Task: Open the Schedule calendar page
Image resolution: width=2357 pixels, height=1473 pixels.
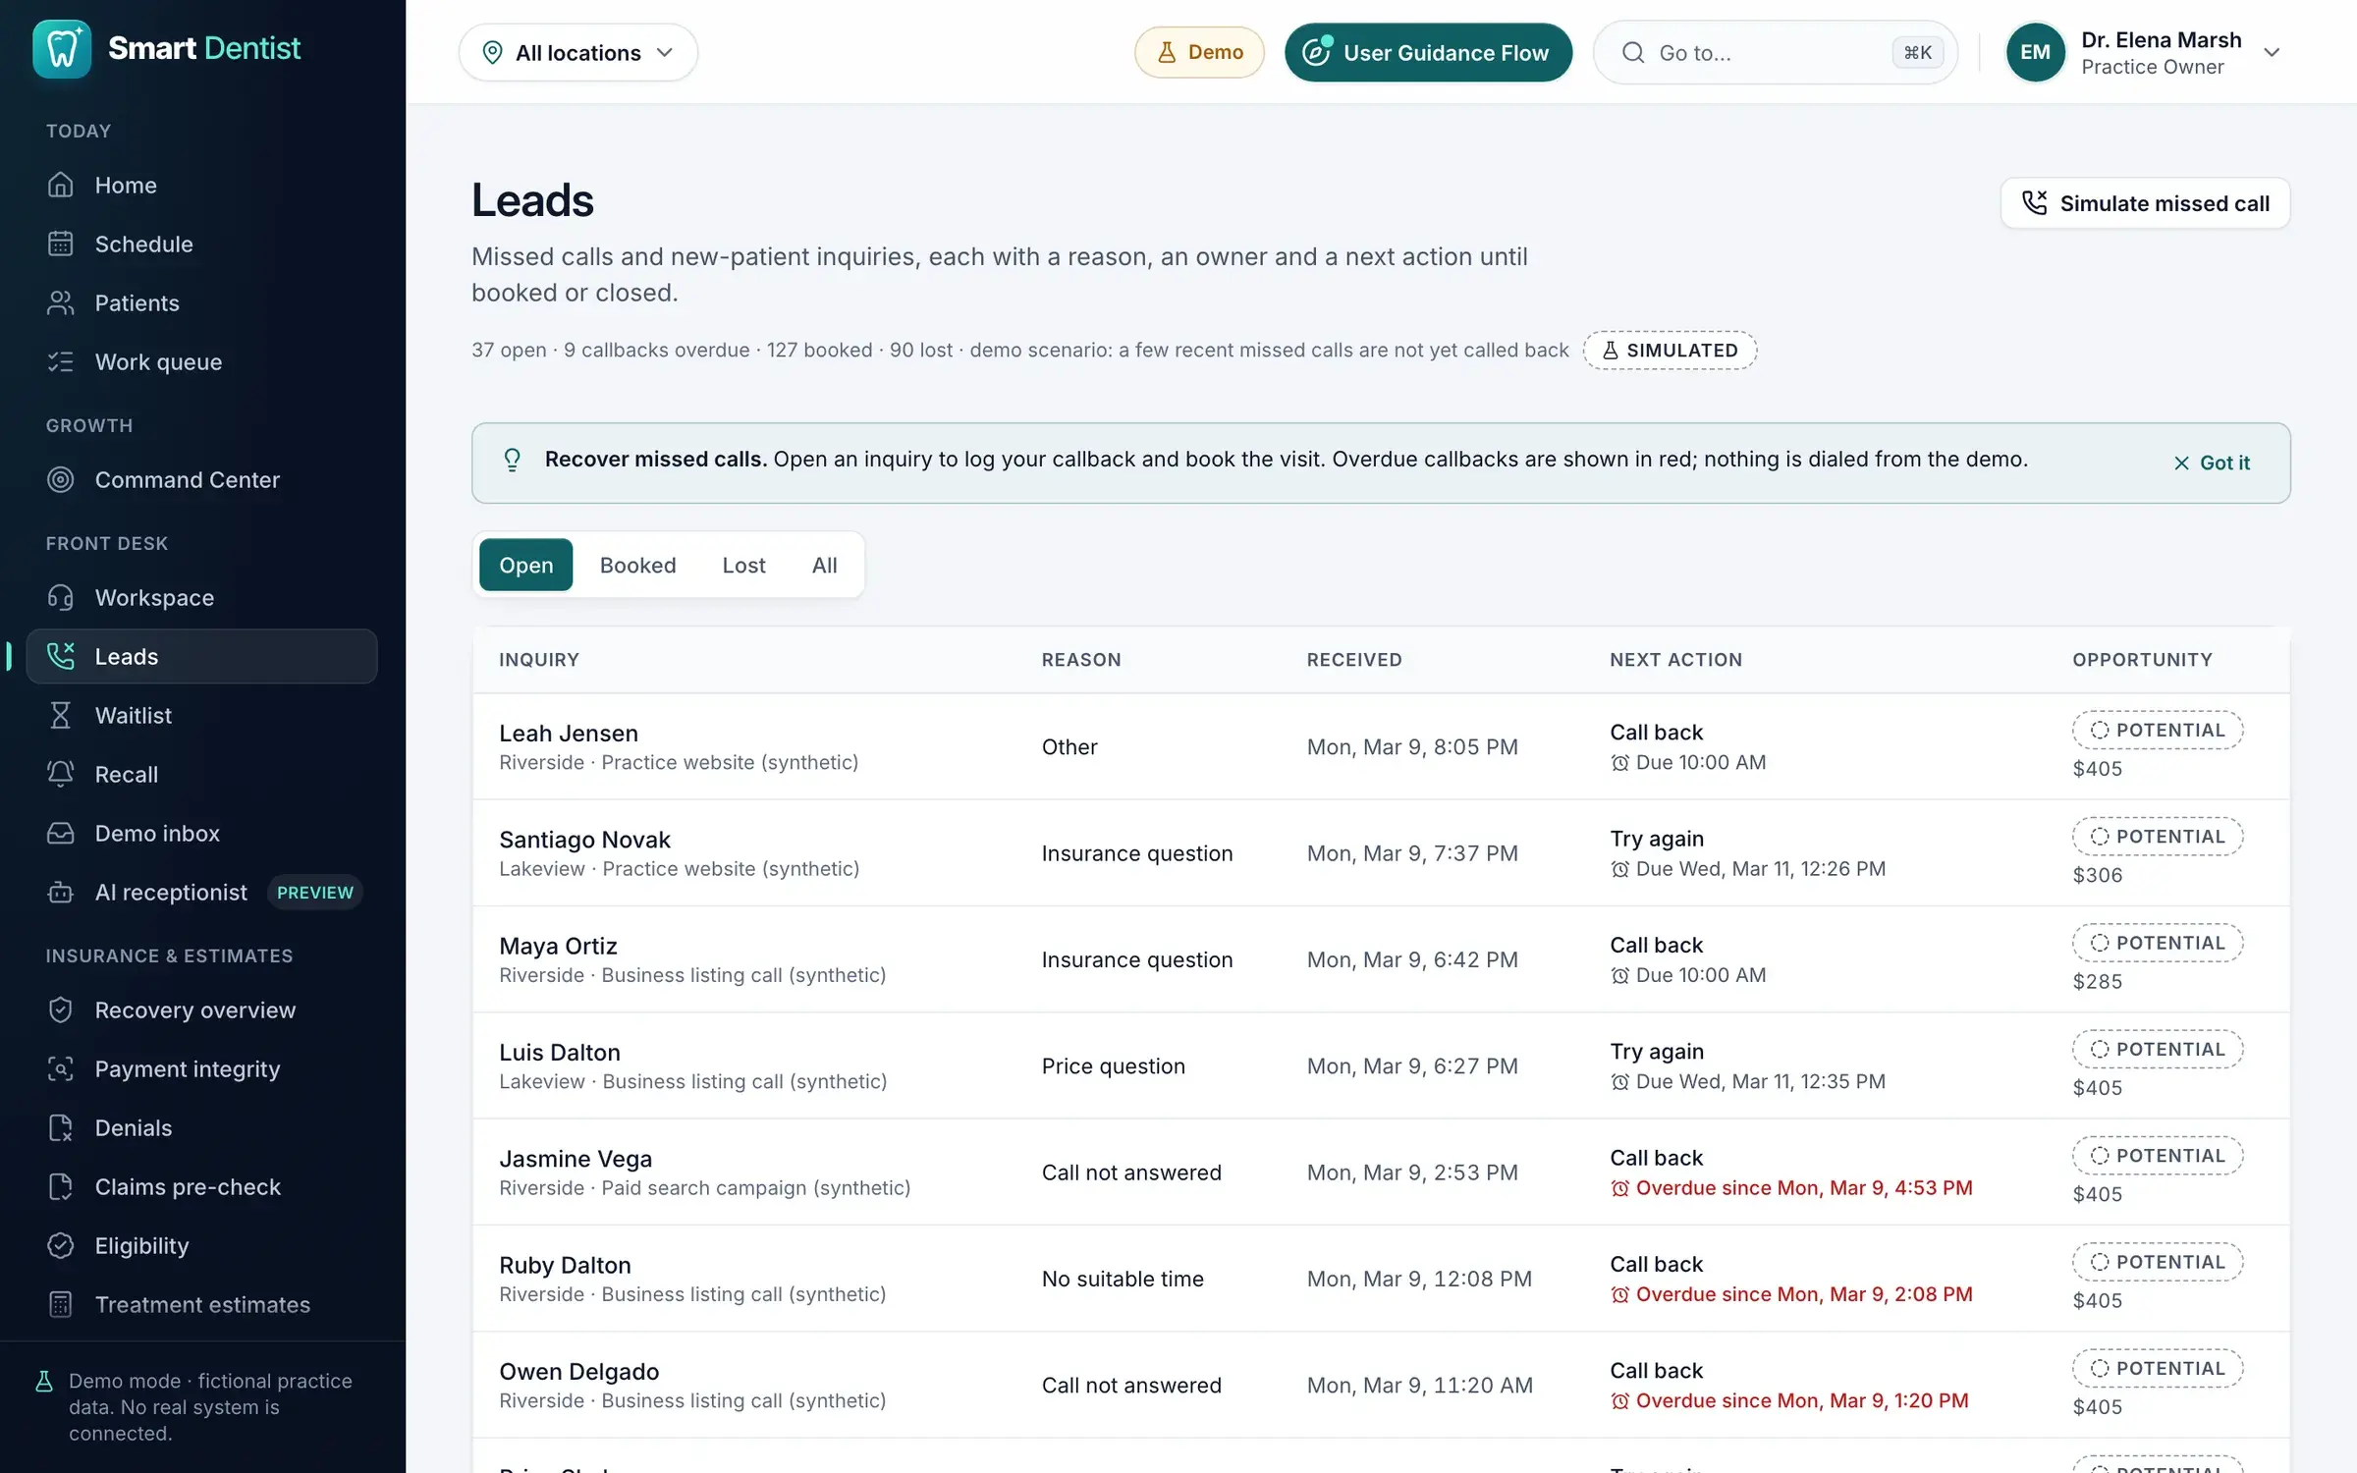Action: [201, 244]
